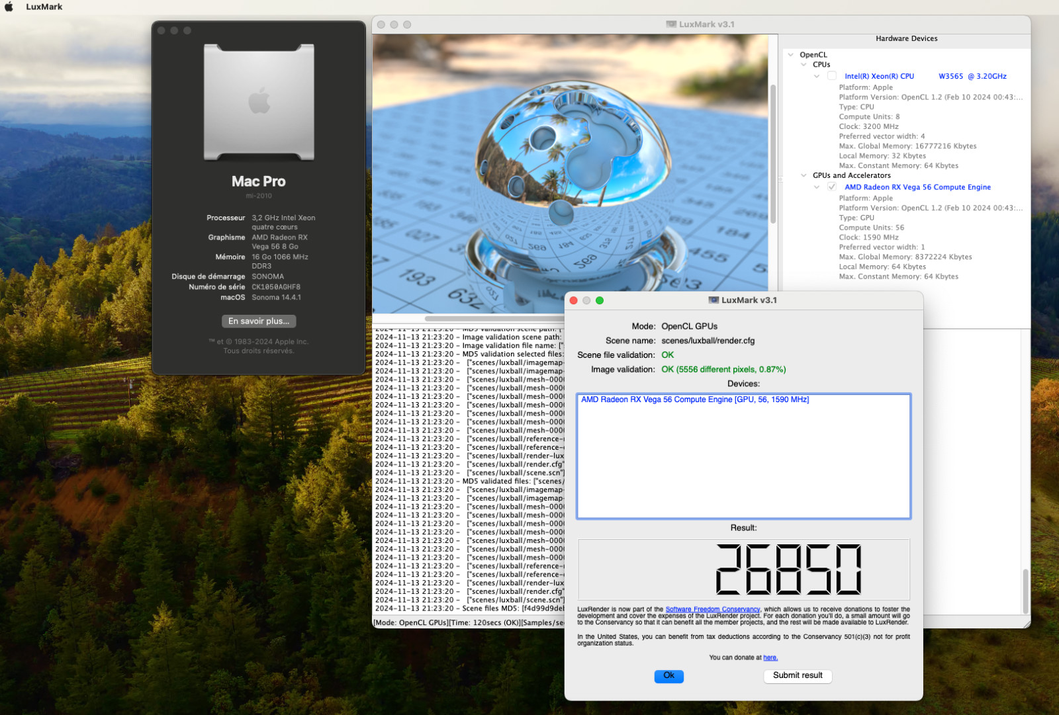1059x715 pixels.
Task: Select the 'Local Memory: 32 Kbytes' row
Action: (x=882, y=156)
